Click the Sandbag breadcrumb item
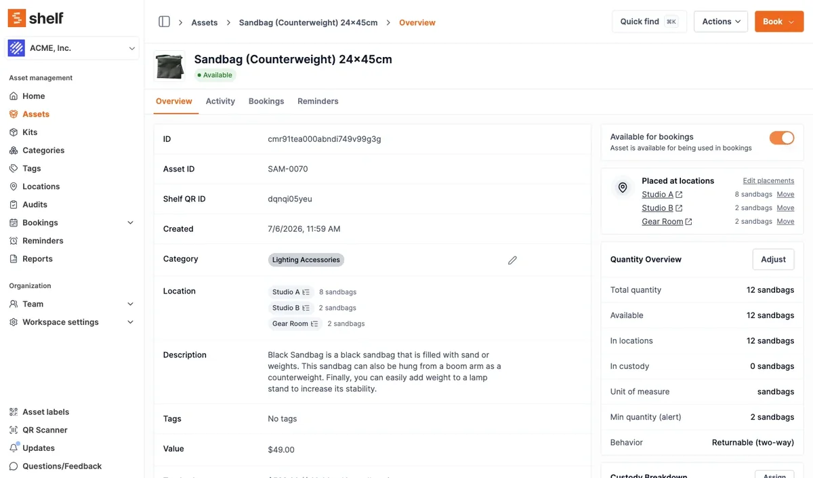Screen dimensions: 813x478 pyautogui.click(x=308, y=22)
